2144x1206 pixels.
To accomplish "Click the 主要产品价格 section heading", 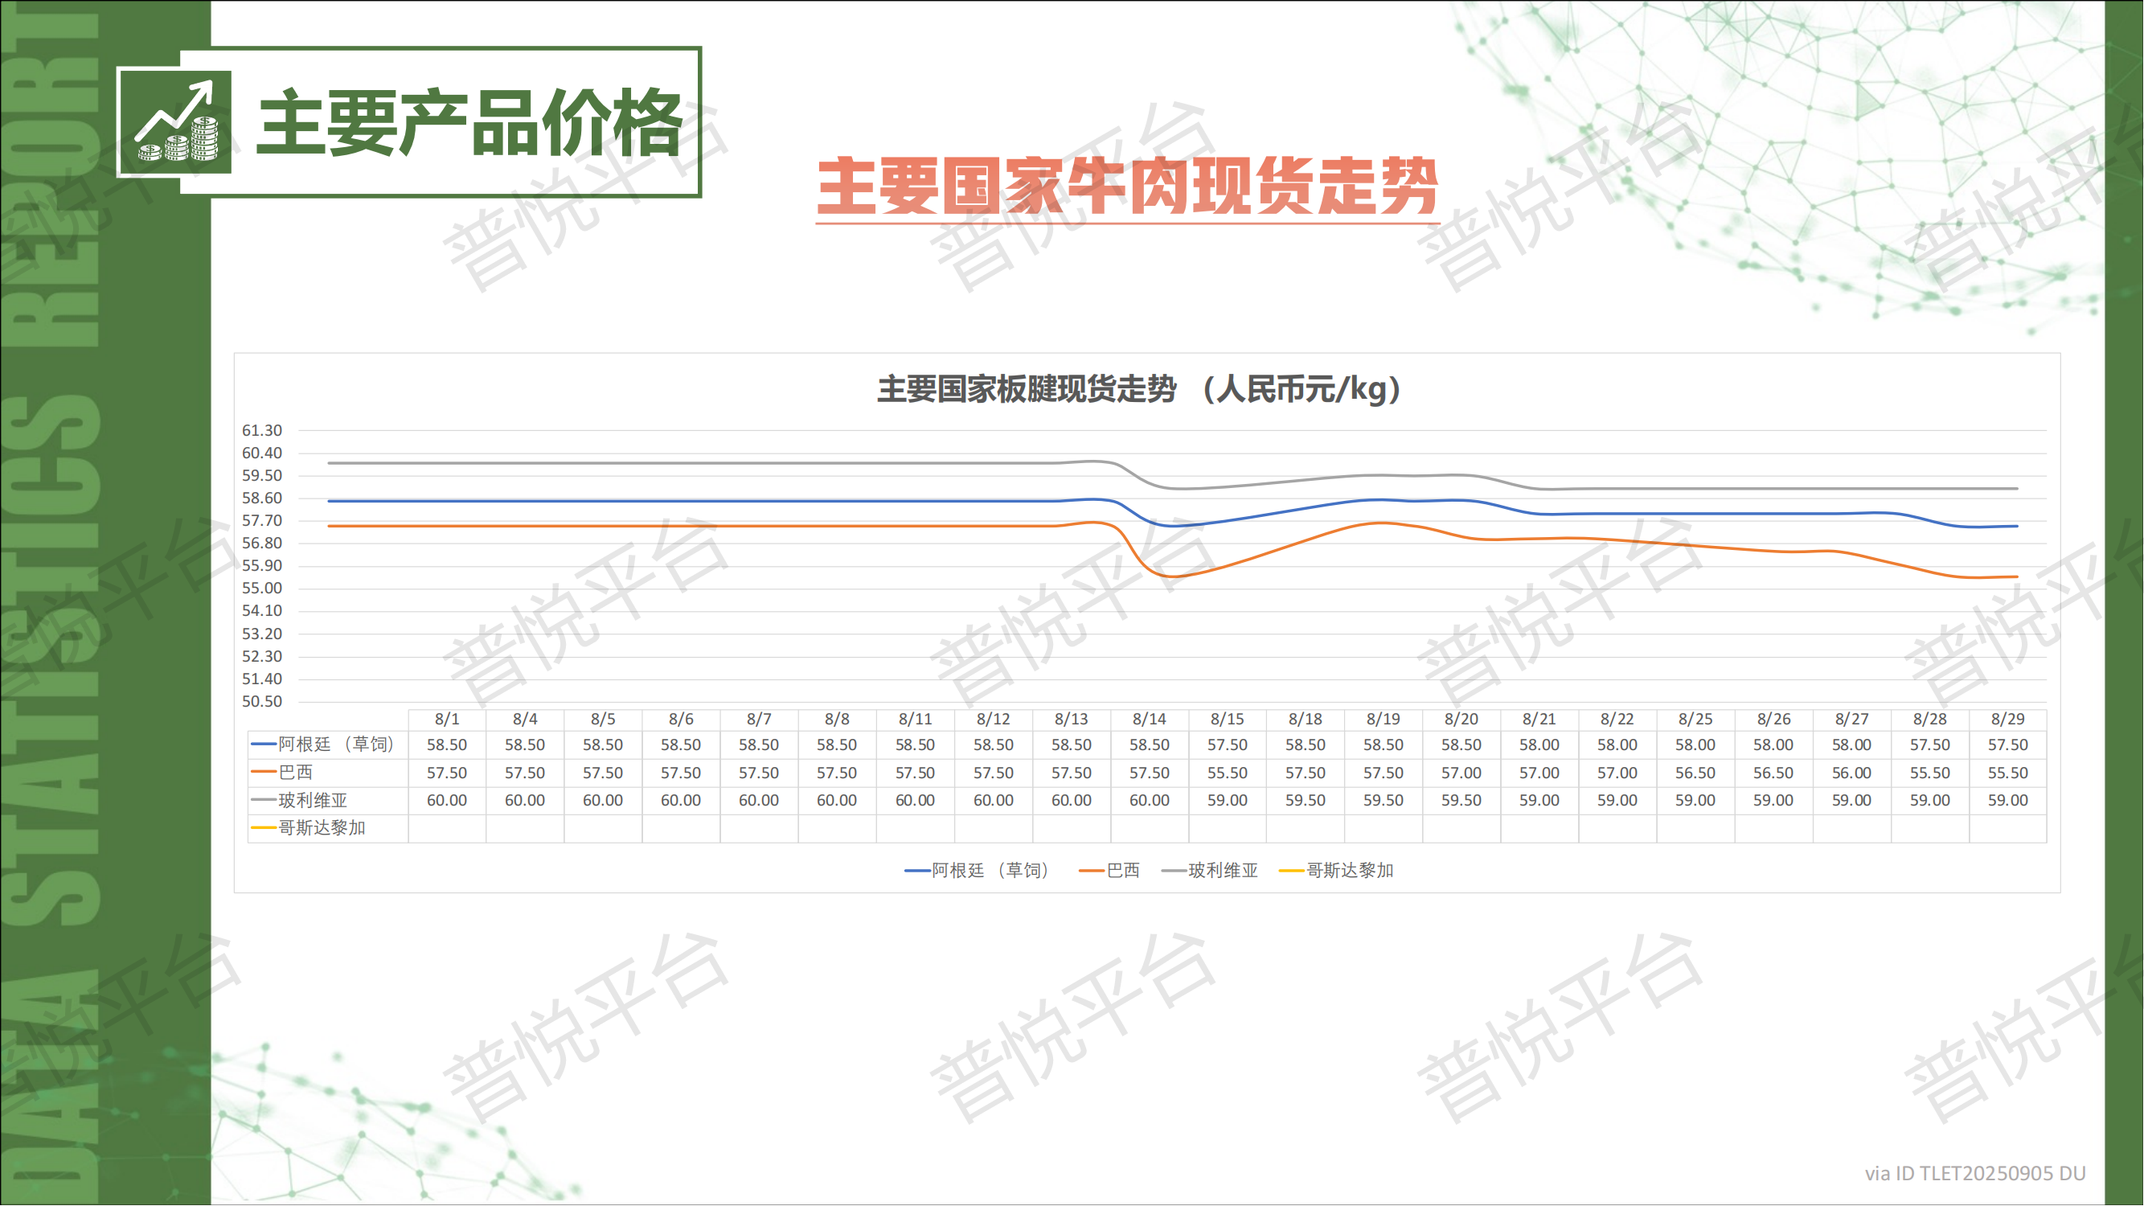I will 470,123.
